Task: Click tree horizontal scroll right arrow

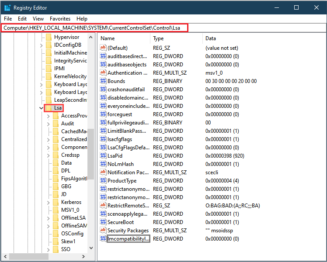Action: 83,256
